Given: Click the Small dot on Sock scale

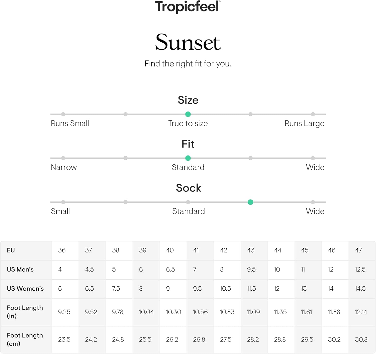Looking at the screenshot, I should click(x=63, y=202).
